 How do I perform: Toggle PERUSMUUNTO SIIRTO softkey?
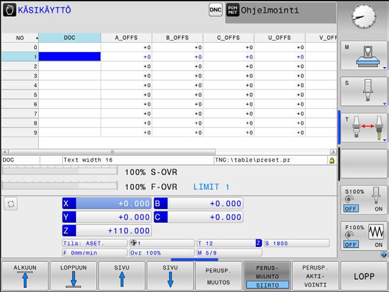pos(267,276)
